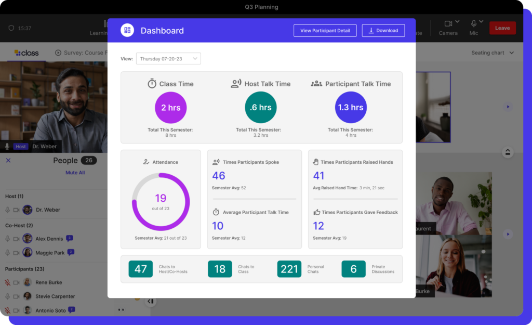
Task: Open the View date dropdown
Action: pyautogui.click(x=168, y=59)
